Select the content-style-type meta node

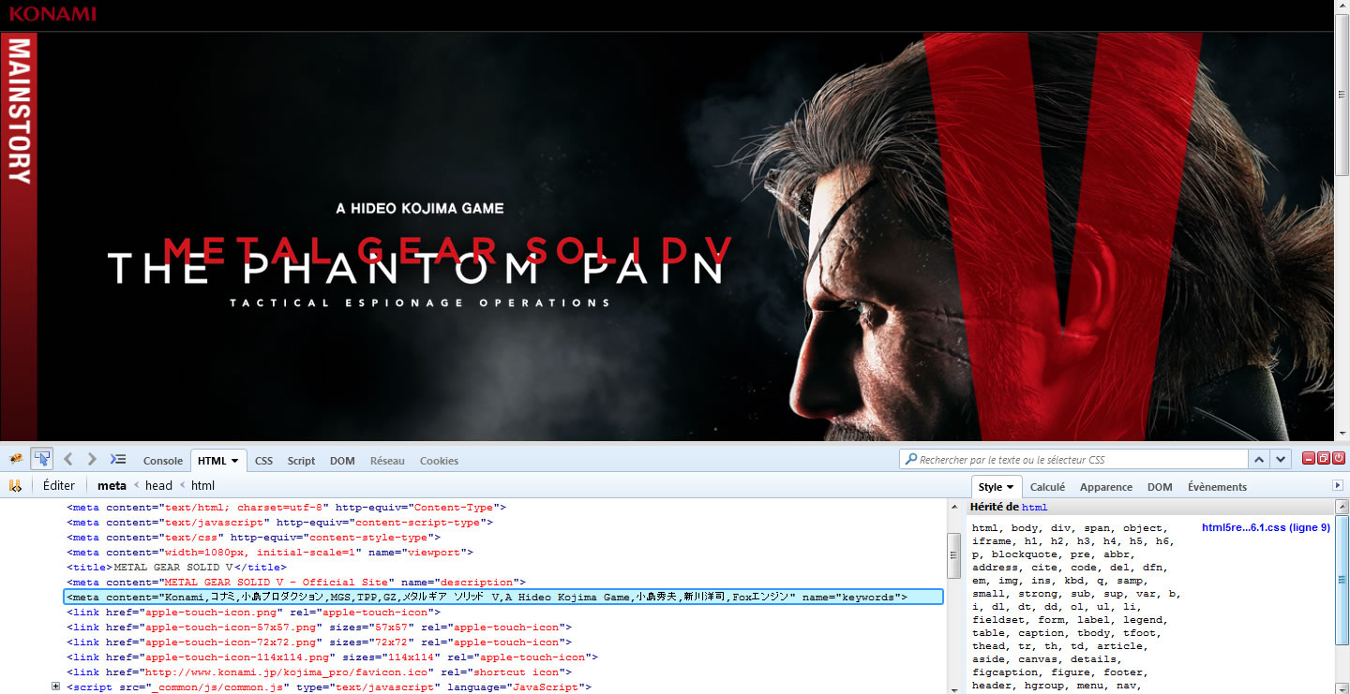pos(253,538)
